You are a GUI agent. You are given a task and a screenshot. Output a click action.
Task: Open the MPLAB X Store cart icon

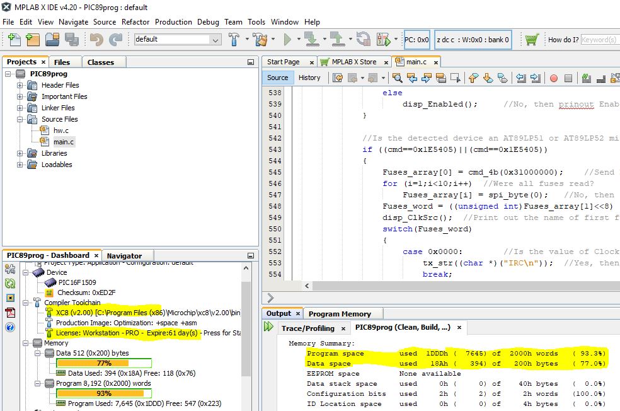point(532,40)
